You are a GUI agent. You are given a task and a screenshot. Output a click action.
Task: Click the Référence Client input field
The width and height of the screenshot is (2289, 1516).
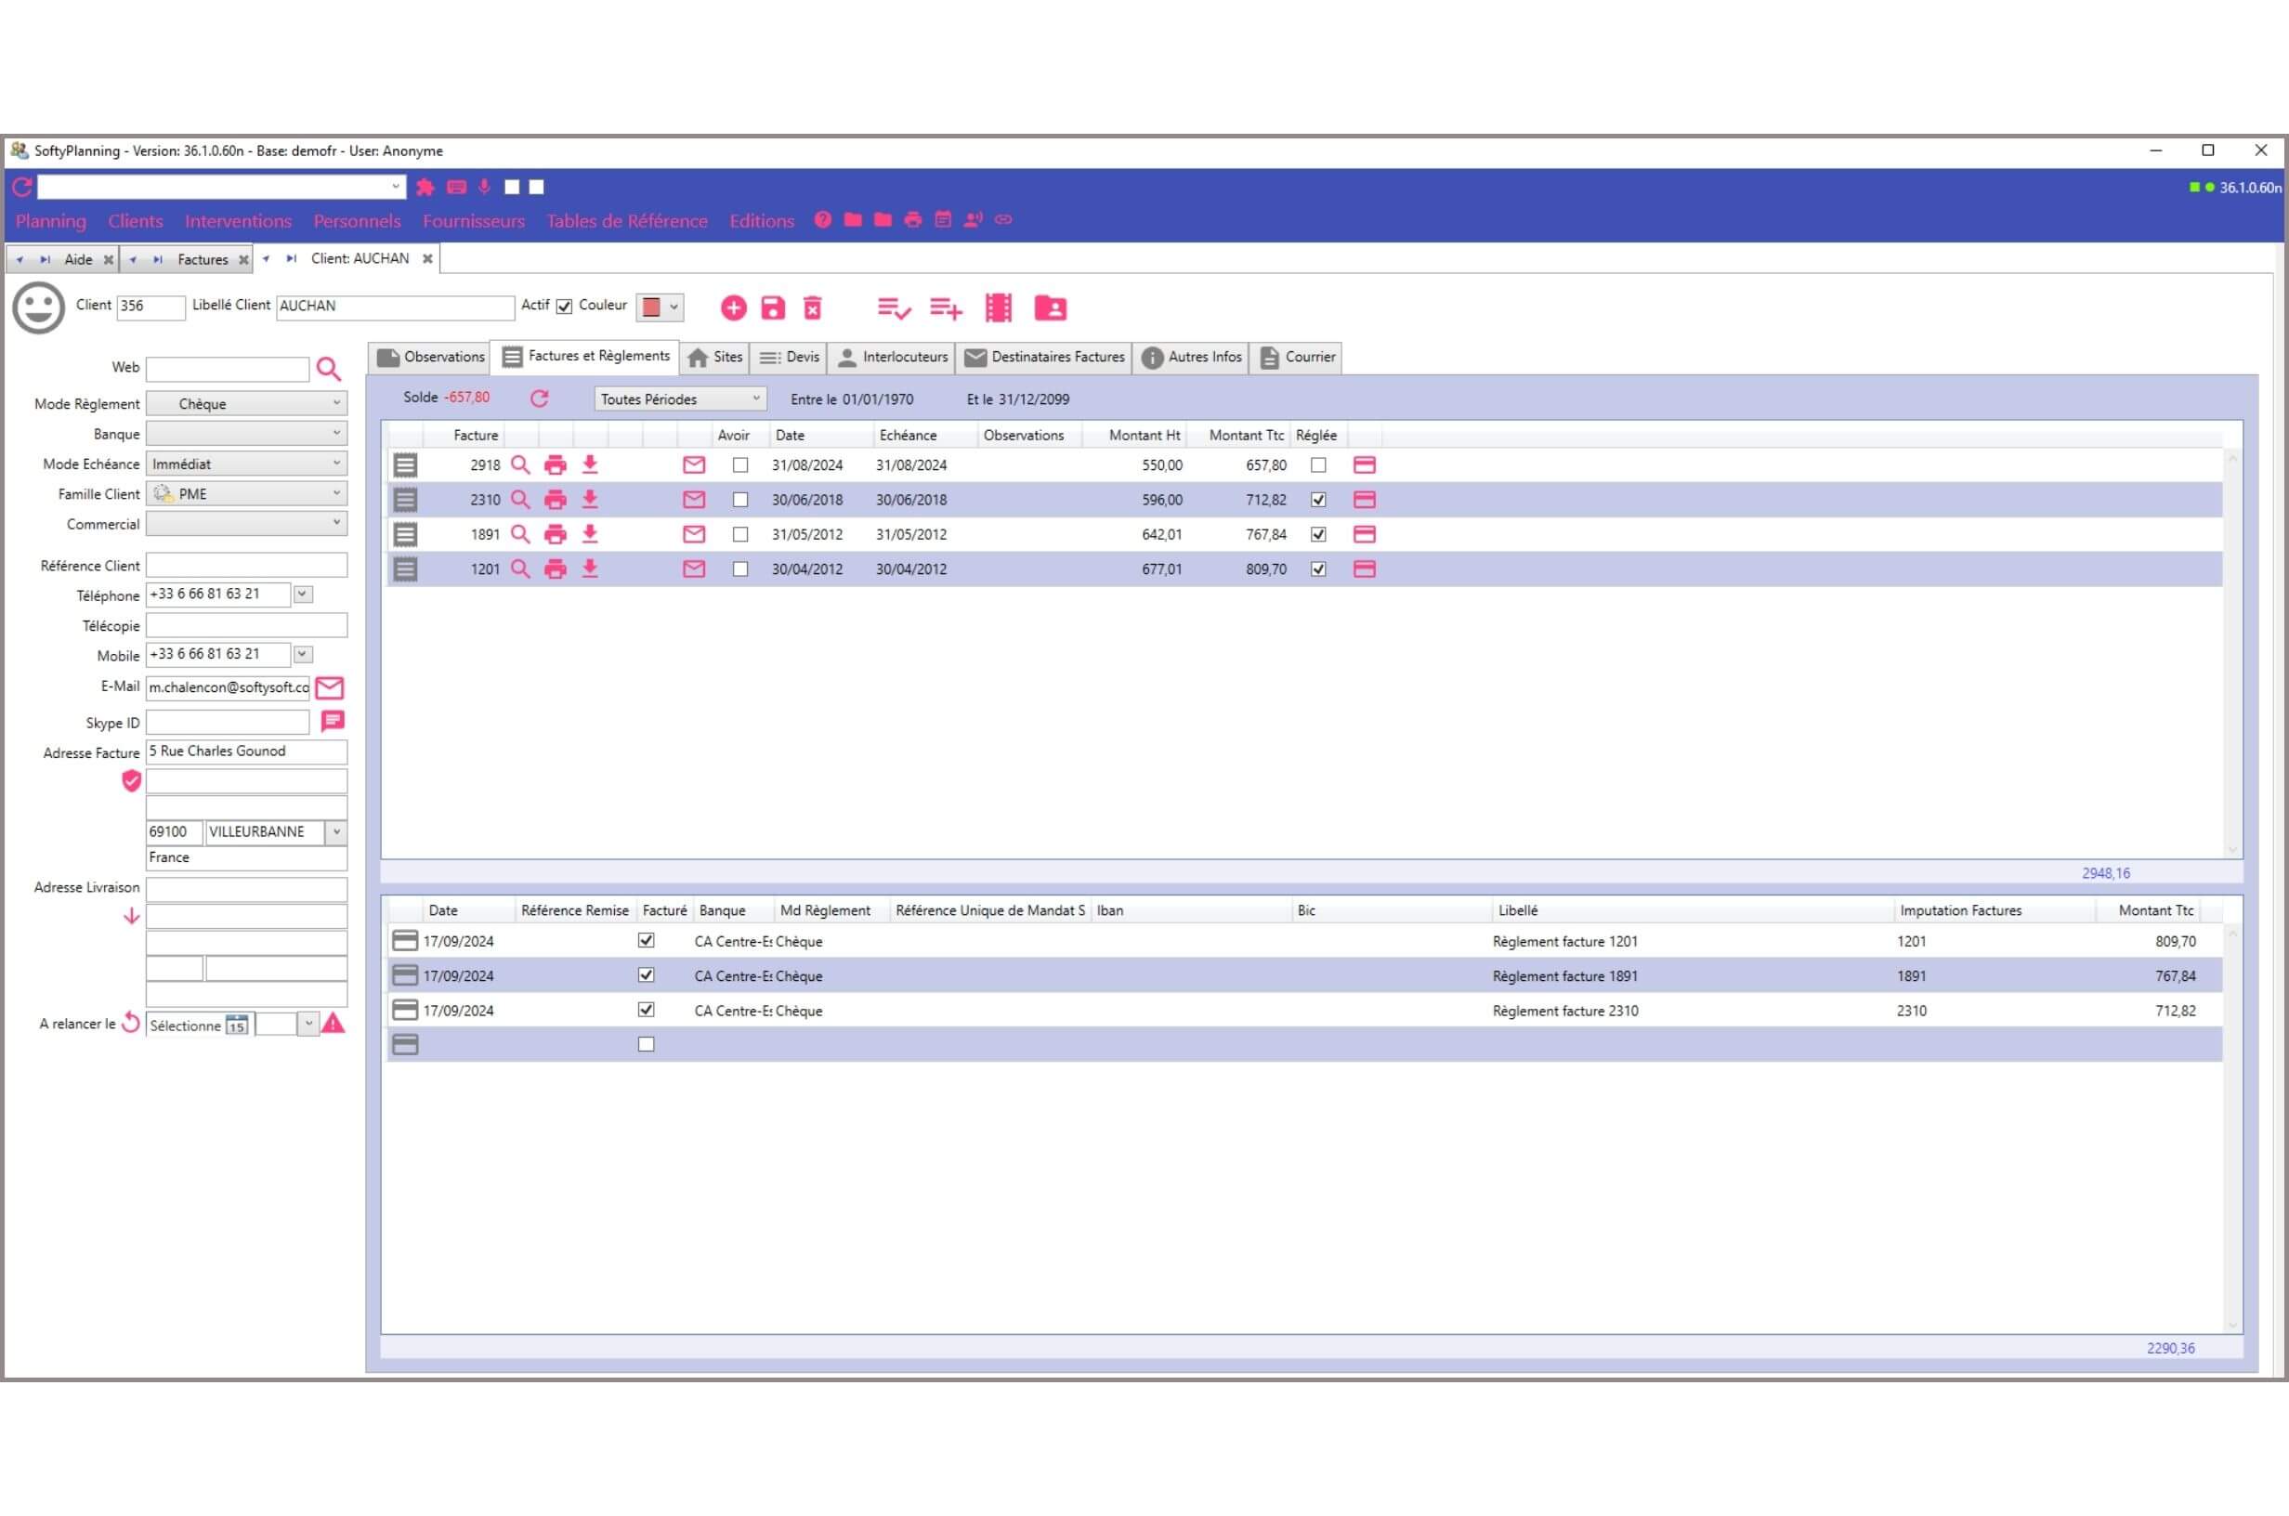point(246,565)
